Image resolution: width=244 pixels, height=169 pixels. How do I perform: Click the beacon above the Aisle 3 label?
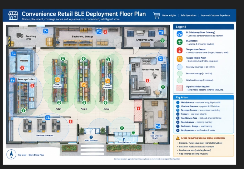coord(106,102)
